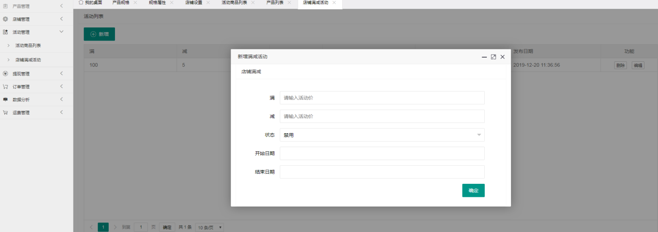This screenshot has height=232, width=658.
Task: Click the 满 amount input field
Action: [382, 98]
